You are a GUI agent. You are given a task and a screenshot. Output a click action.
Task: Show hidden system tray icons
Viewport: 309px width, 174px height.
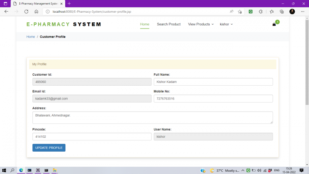(x=243, y=171)
